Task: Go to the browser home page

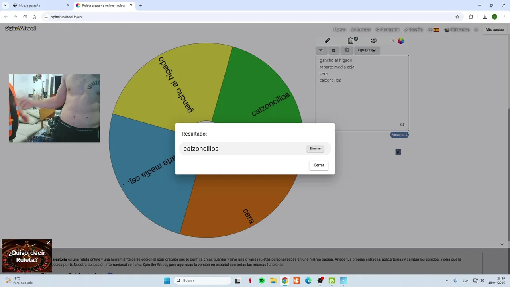Action: 35,17
